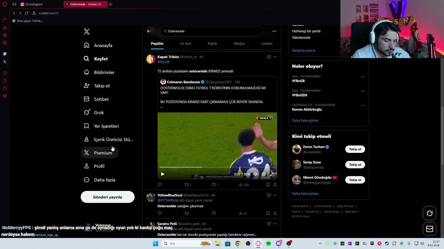Mute the video with the speaker icon
This screenshot has height=249, width=444.
255,174
